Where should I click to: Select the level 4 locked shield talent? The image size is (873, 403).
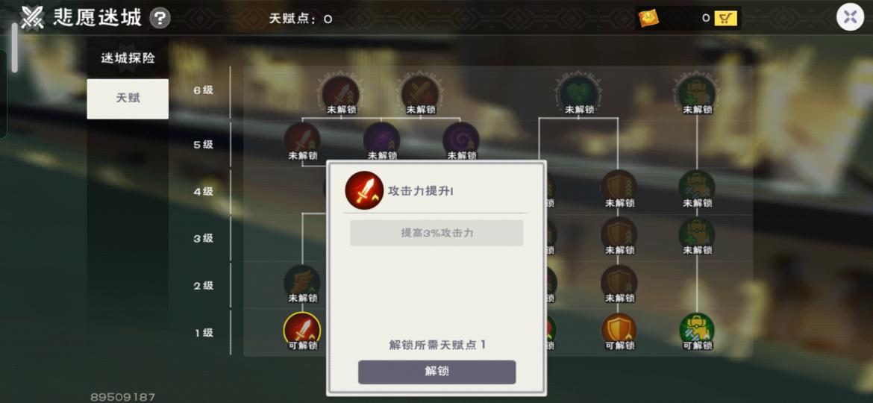[x=619, y=188]
